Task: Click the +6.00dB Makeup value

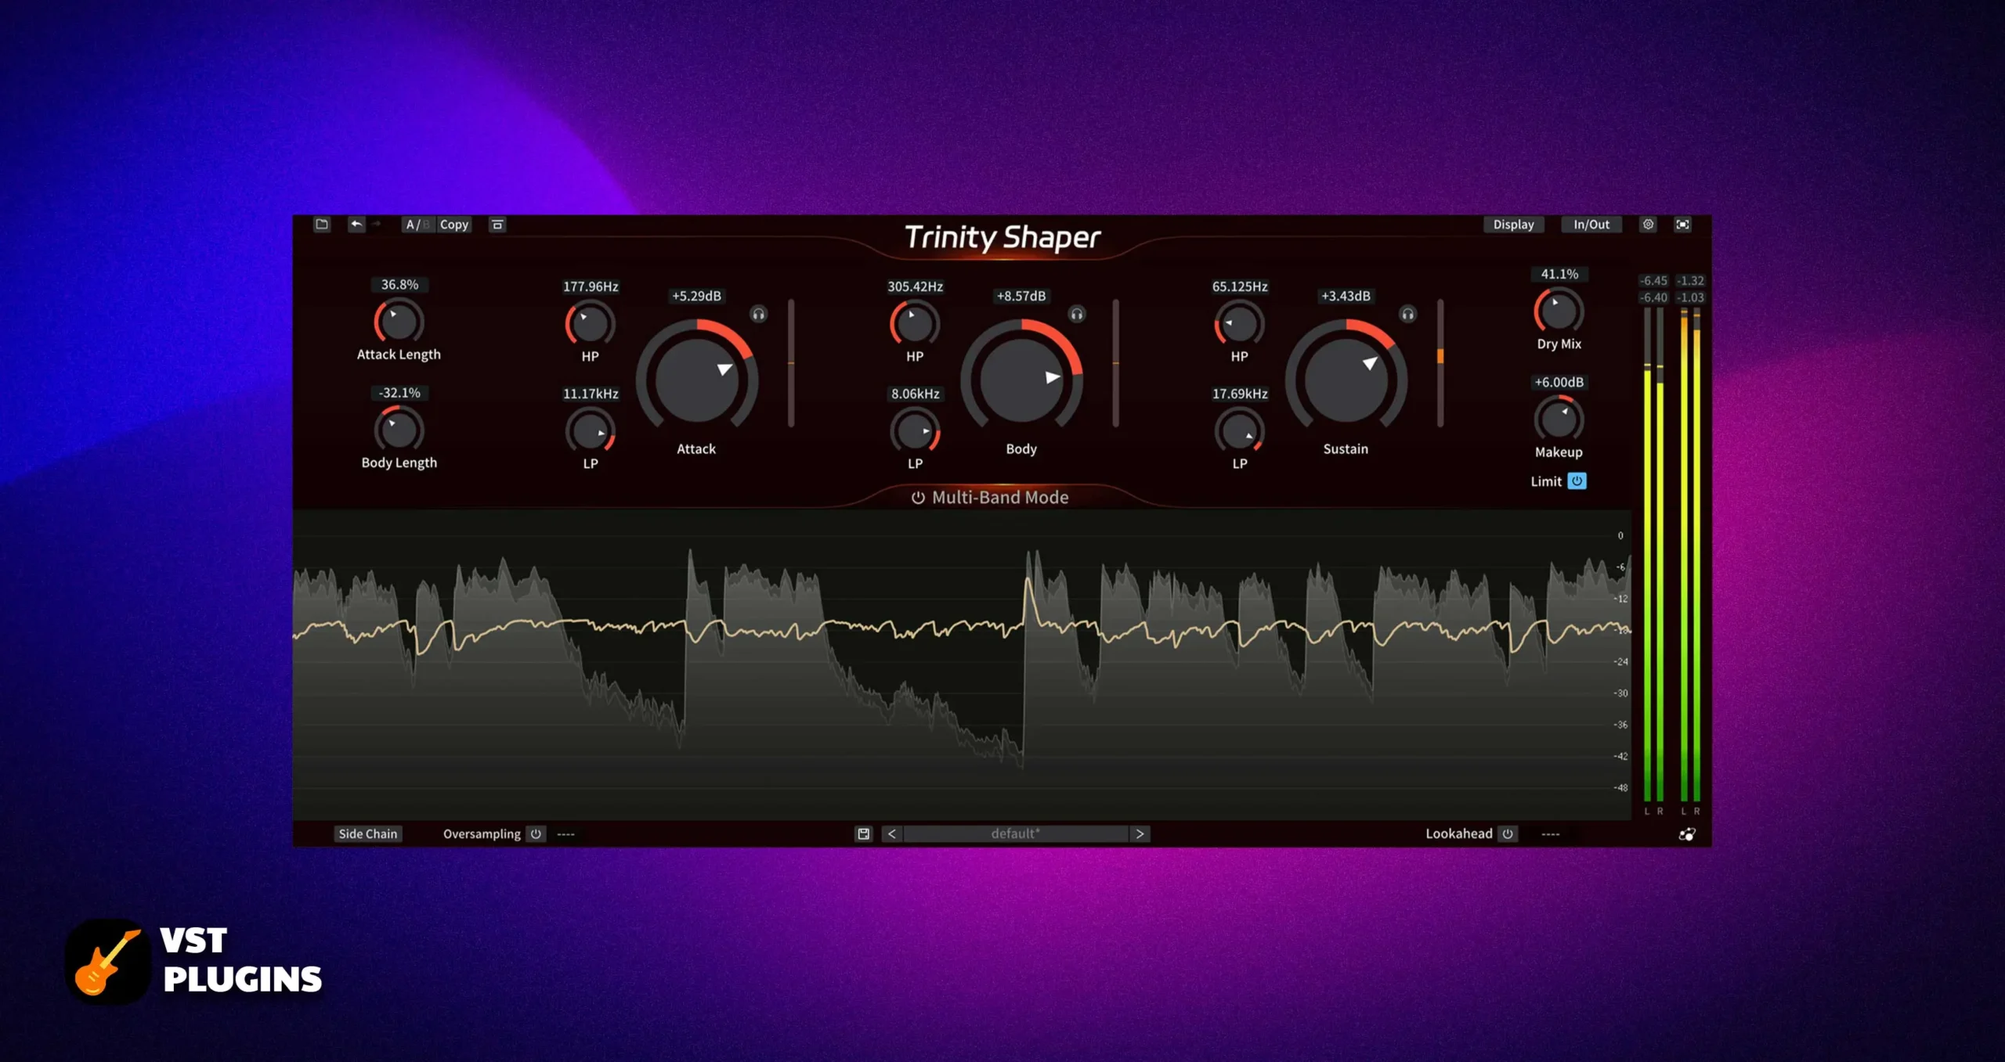Action: point(1559,382)
